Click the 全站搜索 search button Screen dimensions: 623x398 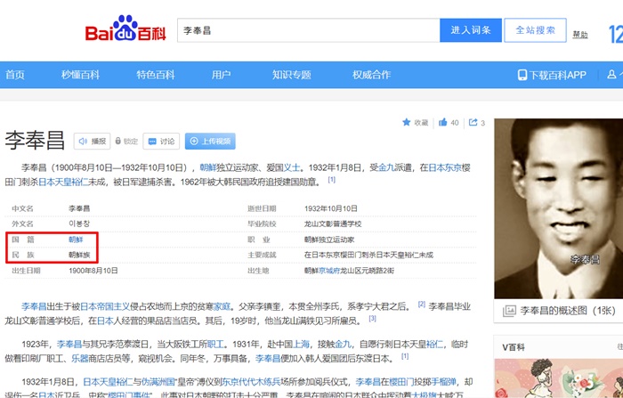tap(535, 30)
